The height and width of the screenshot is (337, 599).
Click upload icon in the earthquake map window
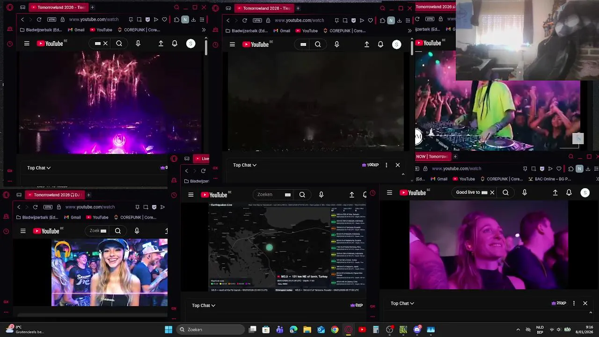(352, 195)
